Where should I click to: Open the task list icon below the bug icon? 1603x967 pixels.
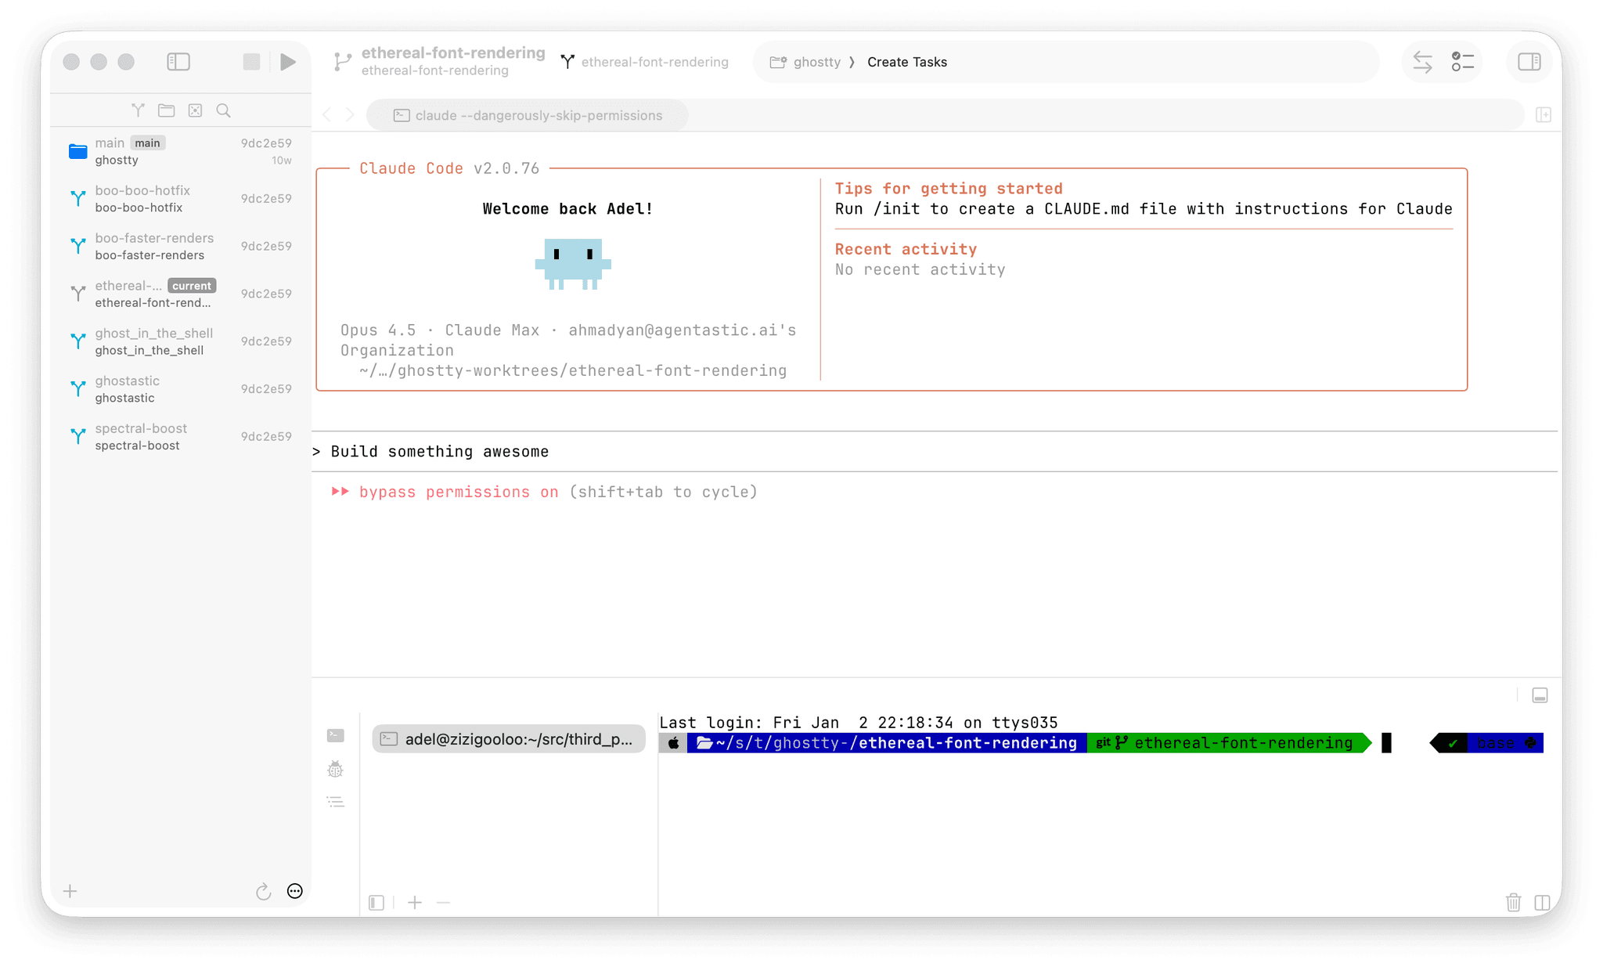(335, 802)
